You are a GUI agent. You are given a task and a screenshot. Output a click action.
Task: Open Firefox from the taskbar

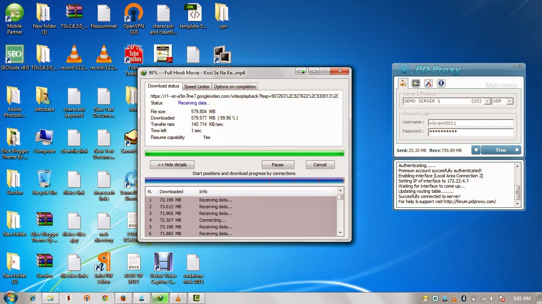pyautogui.click(x=123, y=298)
